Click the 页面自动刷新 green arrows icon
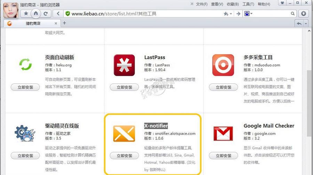This screenshot has width=313, height=175. click(x=25, y=64)
